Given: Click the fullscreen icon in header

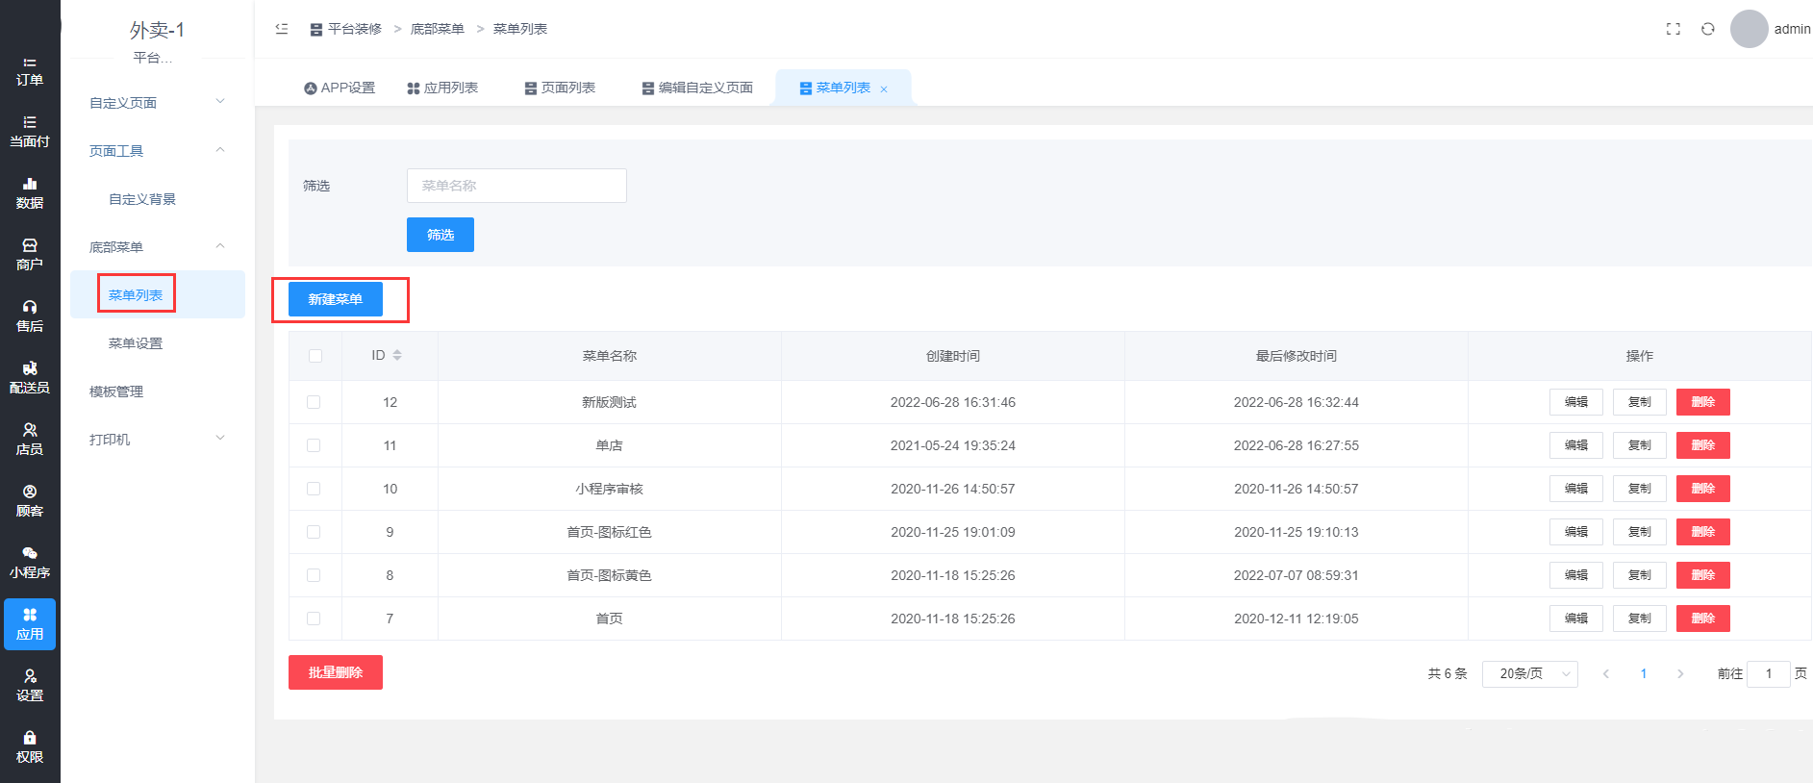Looking at the screenshot, I should coord(1673,29).
